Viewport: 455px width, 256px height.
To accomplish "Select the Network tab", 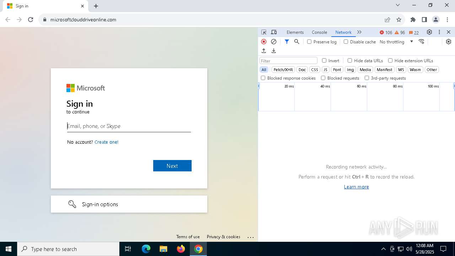I will (343, 32).
